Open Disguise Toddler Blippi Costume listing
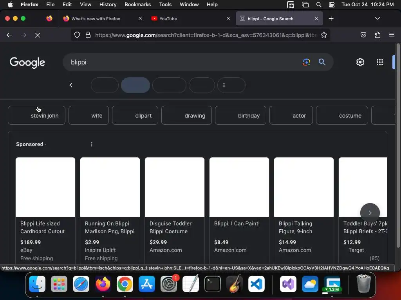Image resolution: width=401 pixels, height=300 pixels. pyautogui.click(x=170, y=227)
